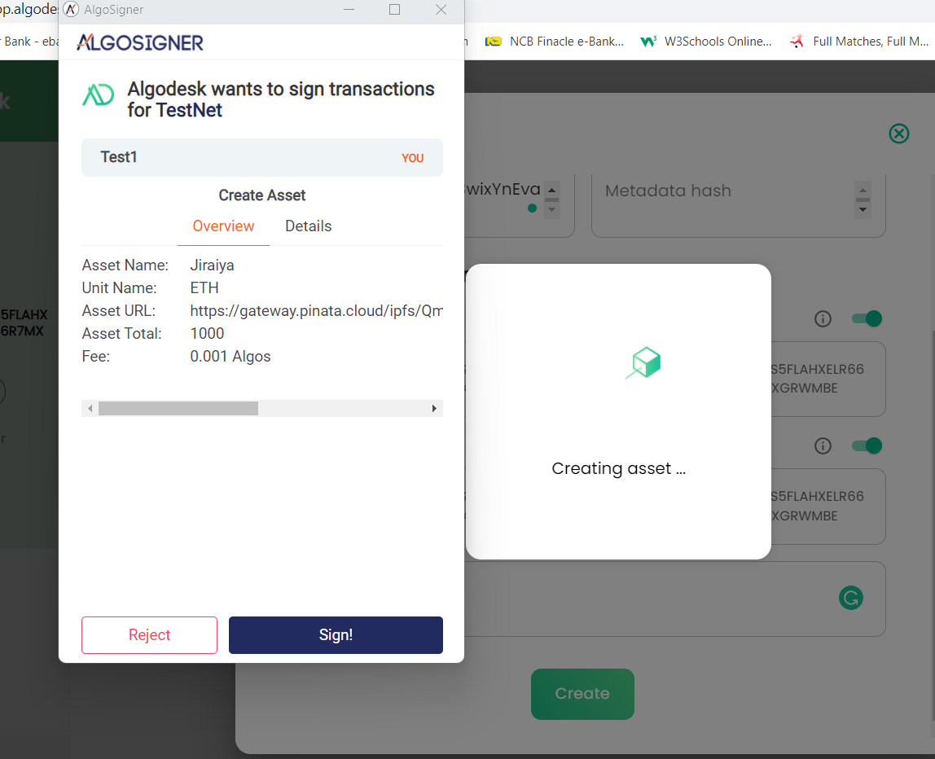Click the left arrow of the horizontal scrollbar
The image size is (935, 759).
[90, 409]
